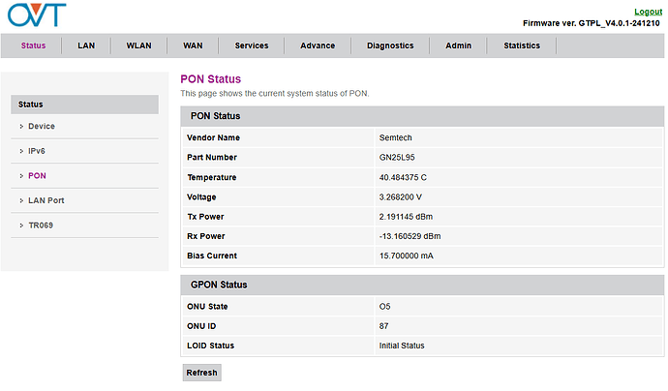
Task: Select the Services tab
Action: 252,45
